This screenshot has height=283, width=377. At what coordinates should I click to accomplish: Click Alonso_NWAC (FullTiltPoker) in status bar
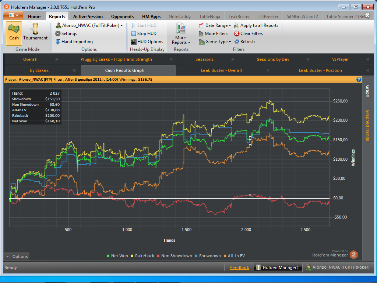click(x=338, y=268)
